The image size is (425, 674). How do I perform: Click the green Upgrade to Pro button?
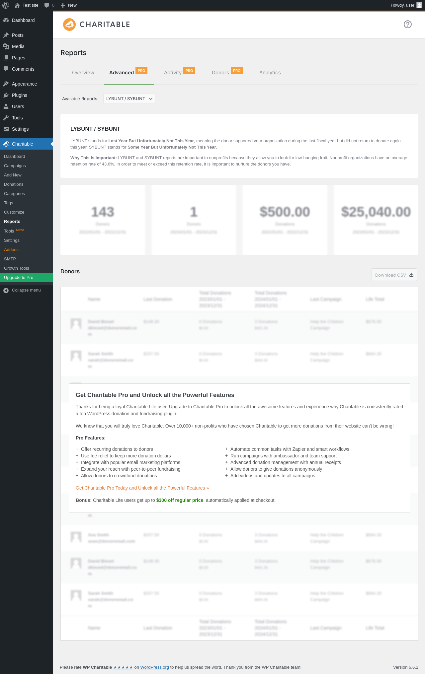27,278
